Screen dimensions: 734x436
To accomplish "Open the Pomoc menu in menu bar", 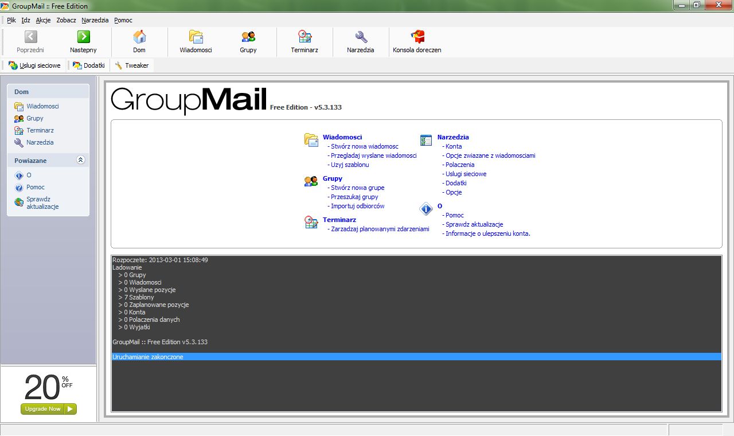I will point(123,20).
